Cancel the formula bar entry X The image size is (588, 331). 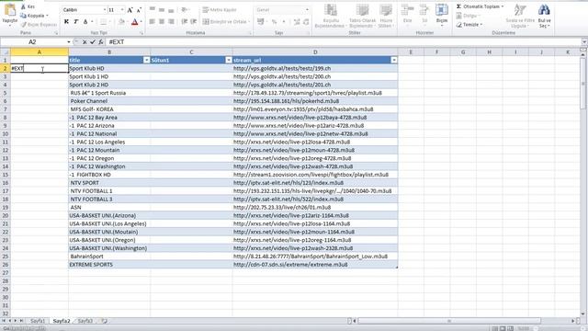[x=85, y=42]
